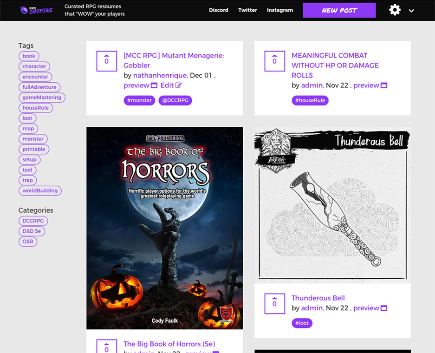Screen dimensions: 435x353
Task: Filter by the monster sidebar tag
Action: point(33,139)
